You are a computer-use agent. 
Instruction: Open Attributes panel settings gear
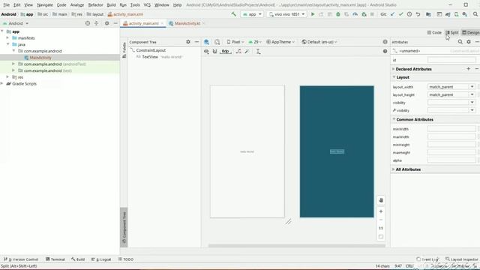pyautogui.click(x=469, y=42)
